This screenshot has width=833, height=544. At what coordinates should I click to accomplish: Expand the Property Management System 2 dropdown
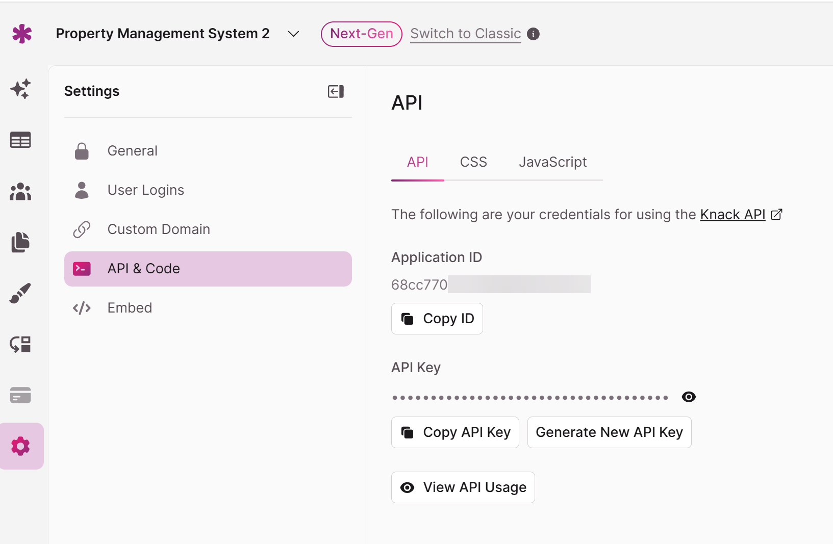[293, 34]
